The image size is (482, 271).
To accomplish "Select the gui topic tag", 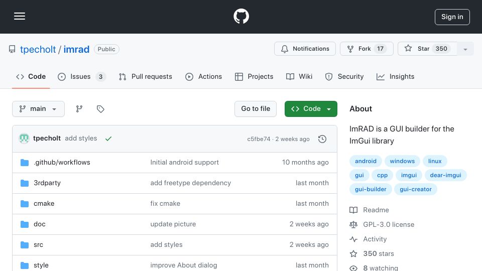I will [x=359, y=175].
